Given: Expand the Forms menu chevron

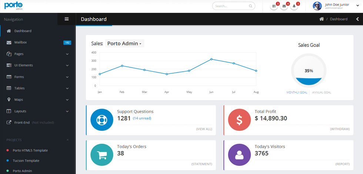Looking at the screenshot, I should (67, 77).
